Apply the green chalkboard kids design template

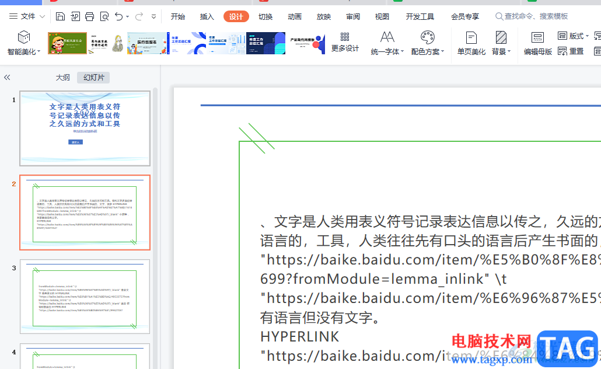(x=68, y=43)
